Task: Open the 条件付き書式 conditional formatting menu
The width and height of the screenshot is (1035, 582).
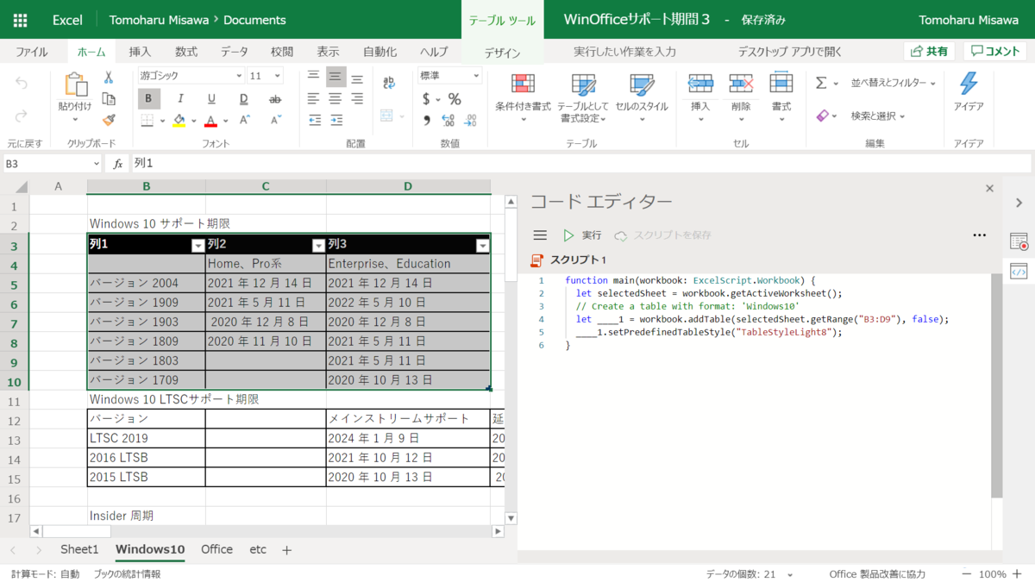Action: click(524, 97)
